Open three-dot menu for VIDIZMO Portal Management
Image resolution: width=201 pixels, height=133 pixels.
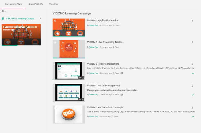(x=193, y=86)
